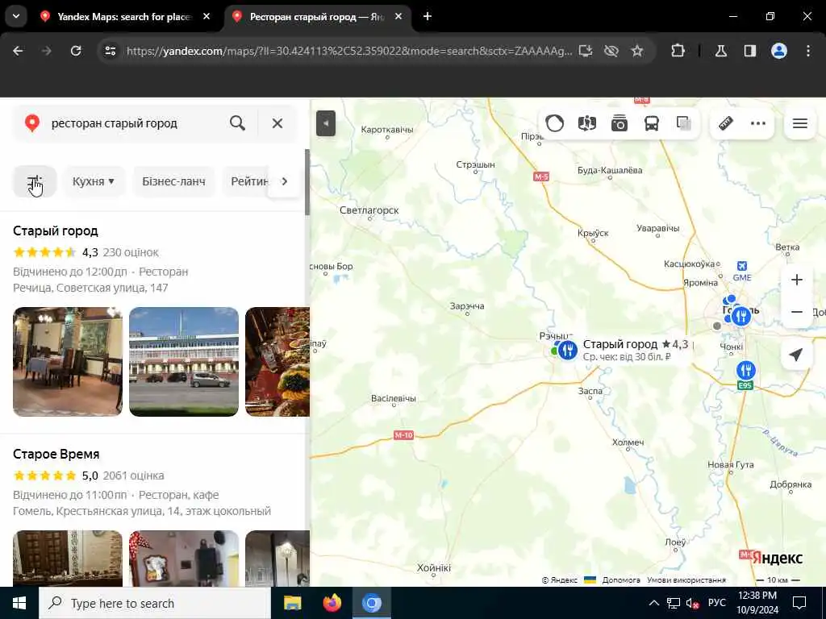
Task: Open the Windows Start menu
Action: coord(19,603)
